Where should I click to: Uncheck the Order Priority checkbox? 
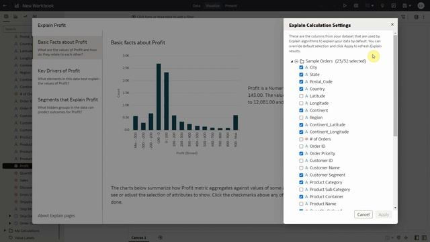click(x=301, y=153)
